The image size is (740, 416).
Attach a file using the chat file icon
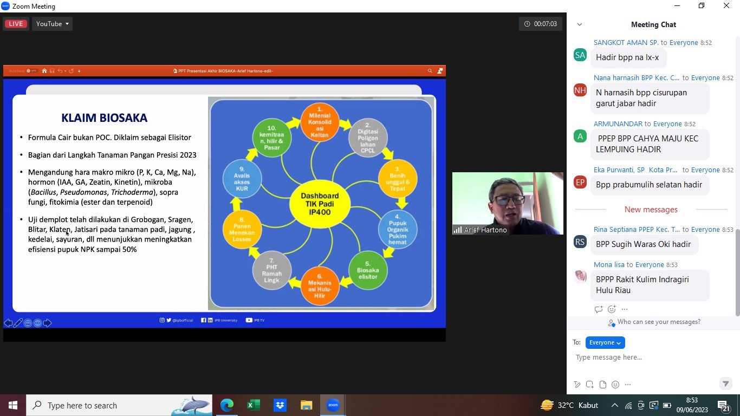click(602, 385)
